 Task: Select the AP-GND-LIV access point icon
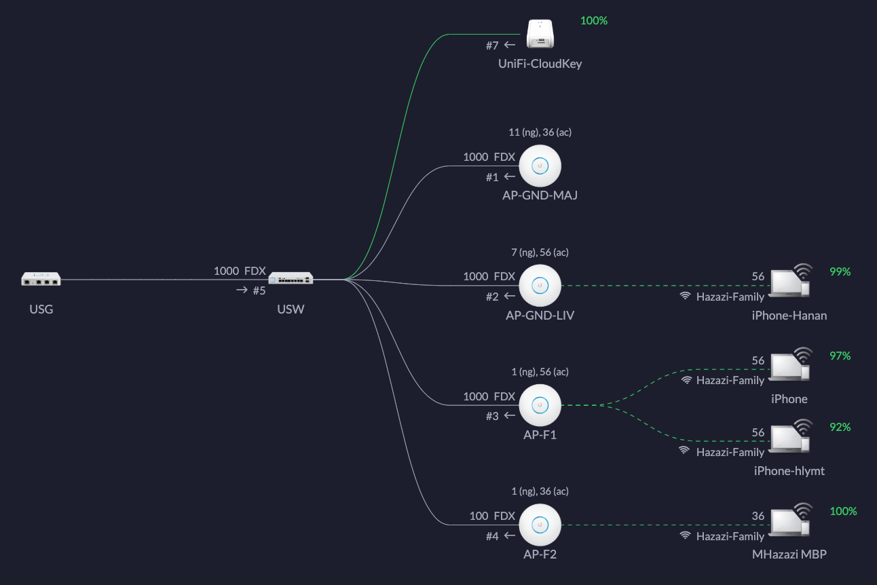point(540,285)
